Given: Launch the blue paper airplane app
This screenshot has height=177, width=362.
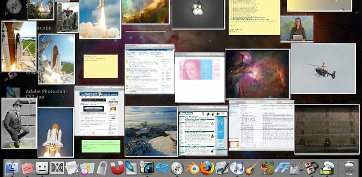Looking at the screenshot, I should coord(162,168).
